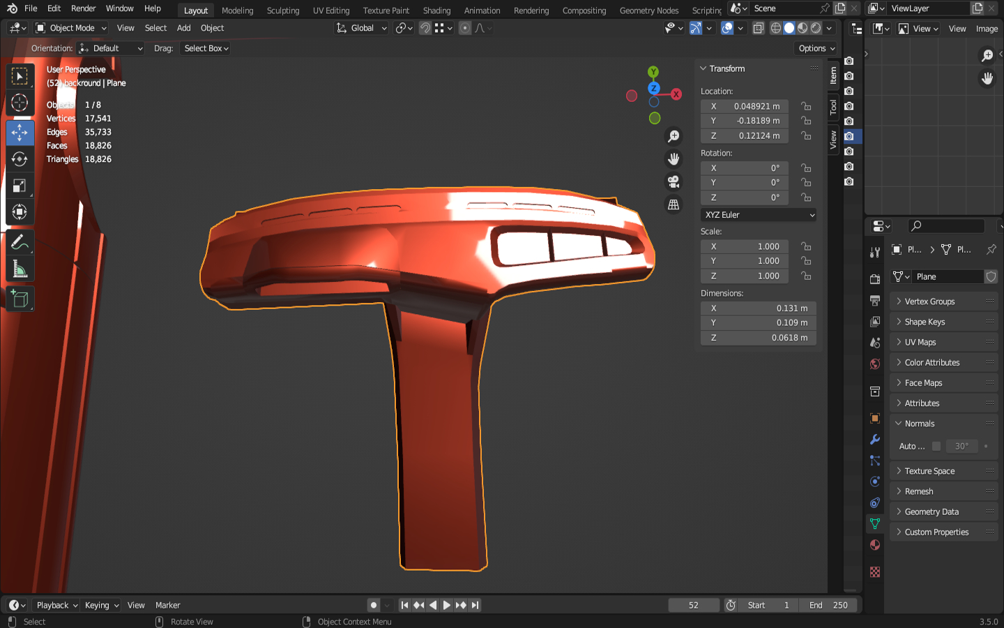The image size is (1004, 628).
Task: Open the XYZ Euler rotation mode dropdown
Action: click(759, 215)
